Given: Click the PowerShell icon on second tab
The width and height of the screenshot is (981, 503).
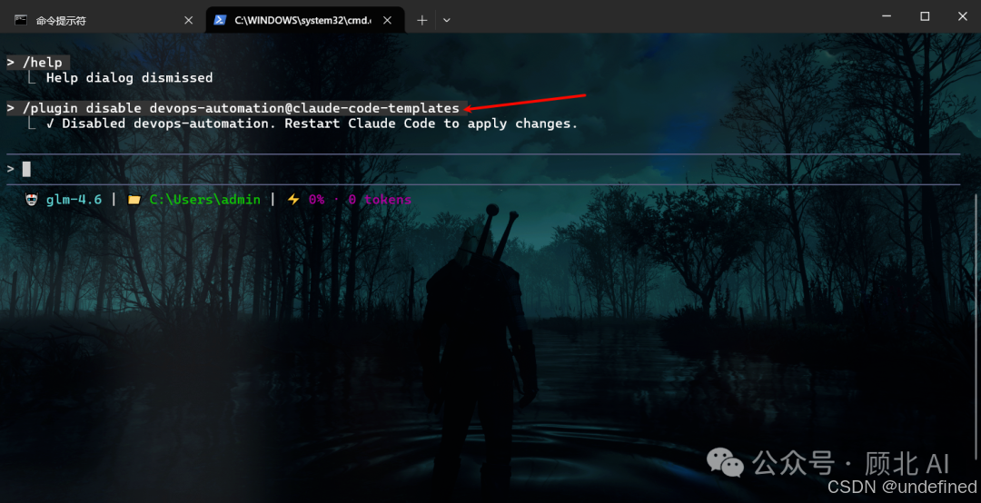Looking at the screenshot, I should 220,20.
